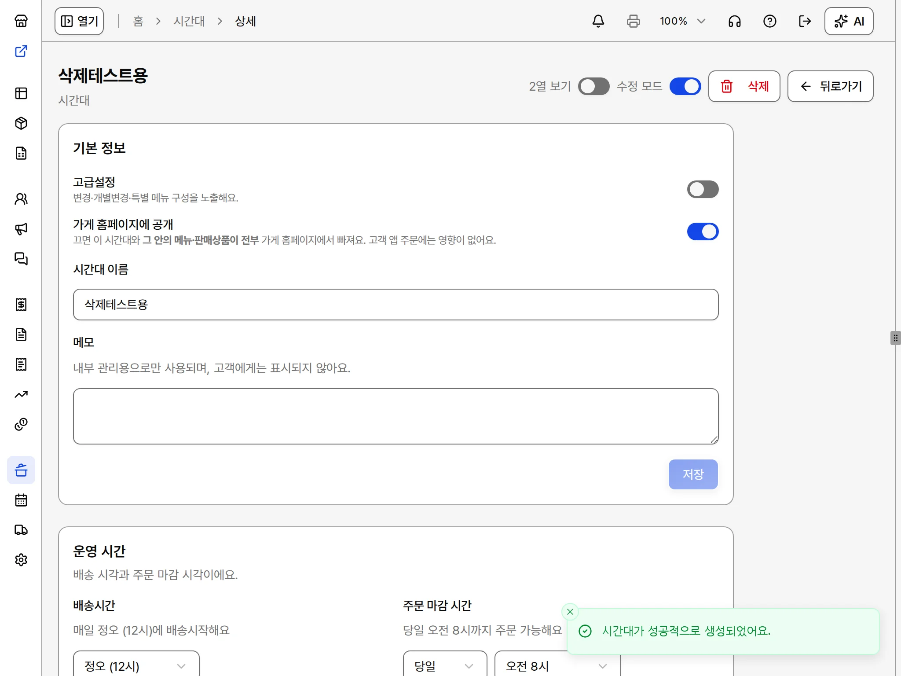
Task: Open the headset support icon
Action: coord(735,21)
